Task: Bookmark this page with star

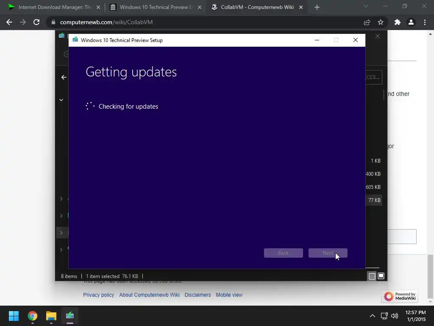Action: tap(381, 22)
